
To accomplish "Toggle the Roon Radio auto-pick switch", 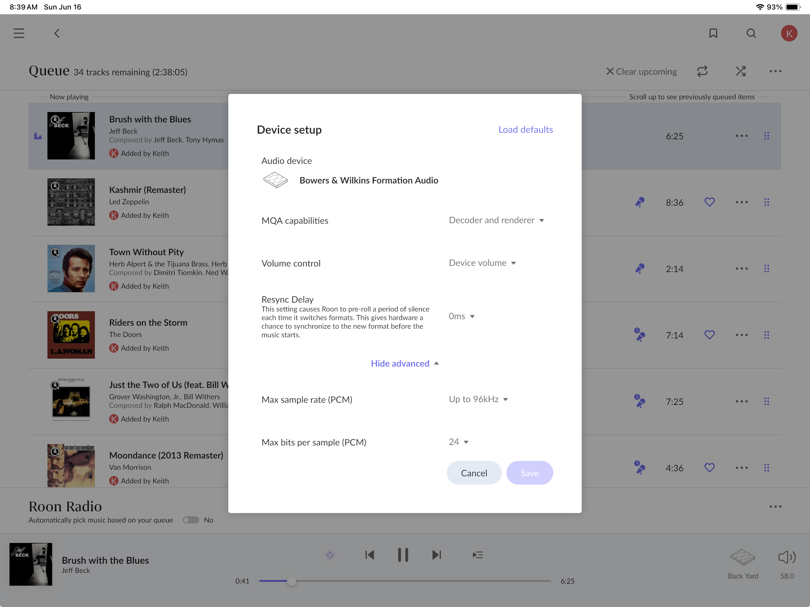I will [x=191, y=520].
